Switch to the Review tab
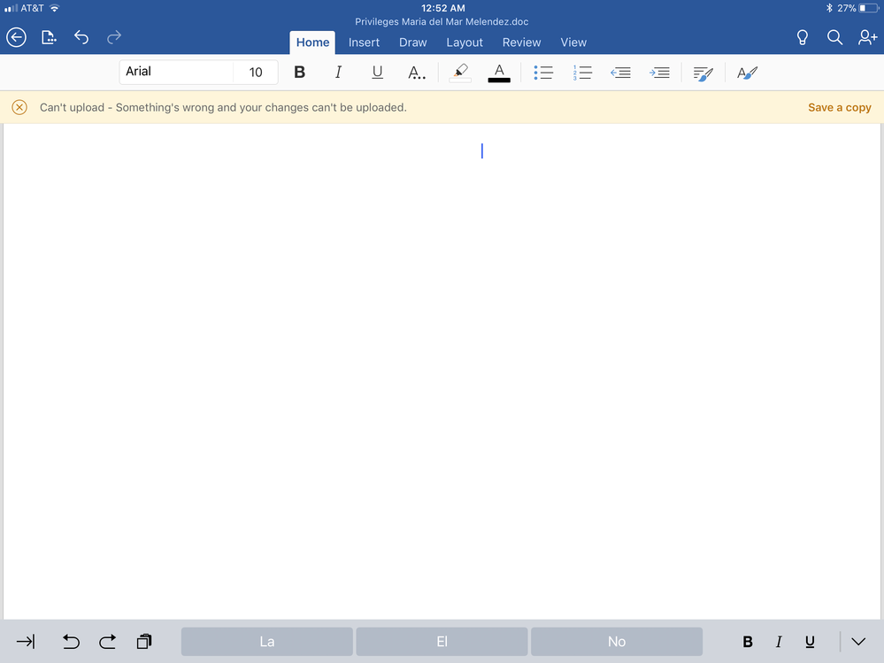 point(521,42)
